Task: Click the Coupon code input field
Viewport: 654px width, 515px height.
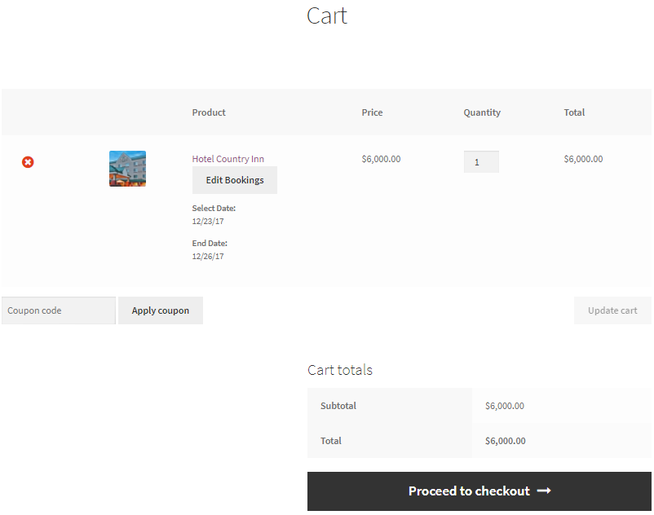Action: (x=57, y=310)
